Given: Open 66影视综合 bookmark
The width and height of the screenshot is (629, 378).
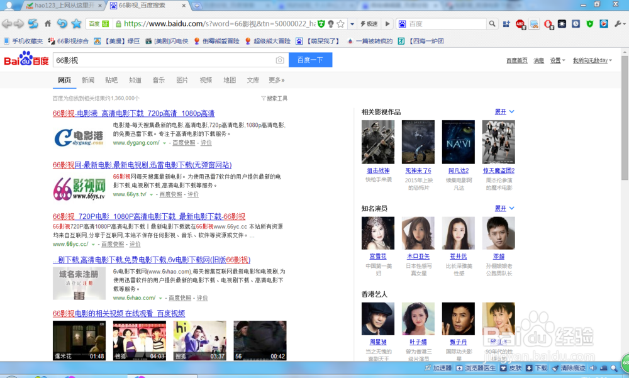Looking at the screenshot, I should 68,41.
